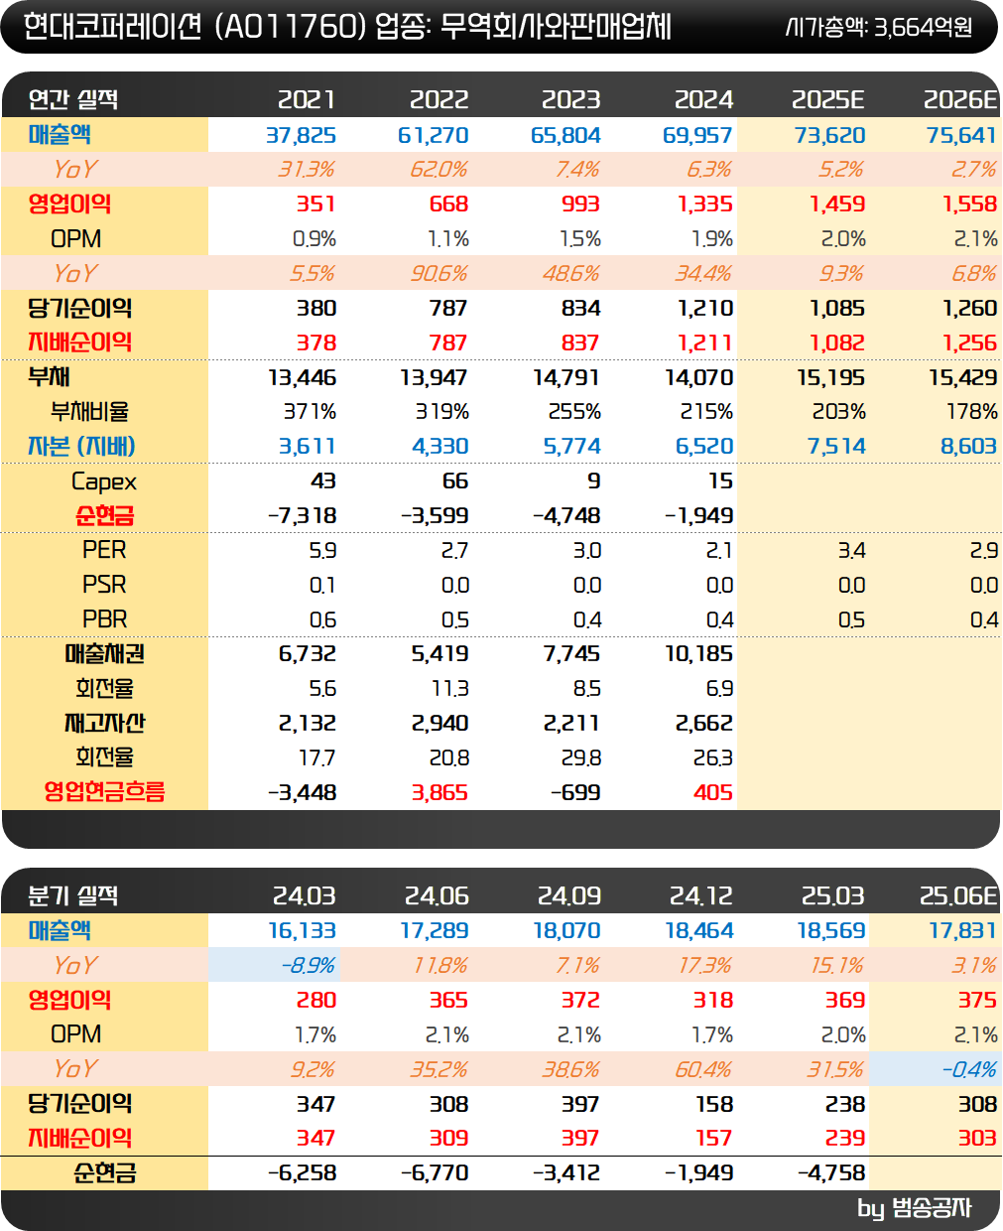Click 2026E operating profit 1,558
The height and width of the screenshot is (1231, 1003).
[x=969, y=205]
